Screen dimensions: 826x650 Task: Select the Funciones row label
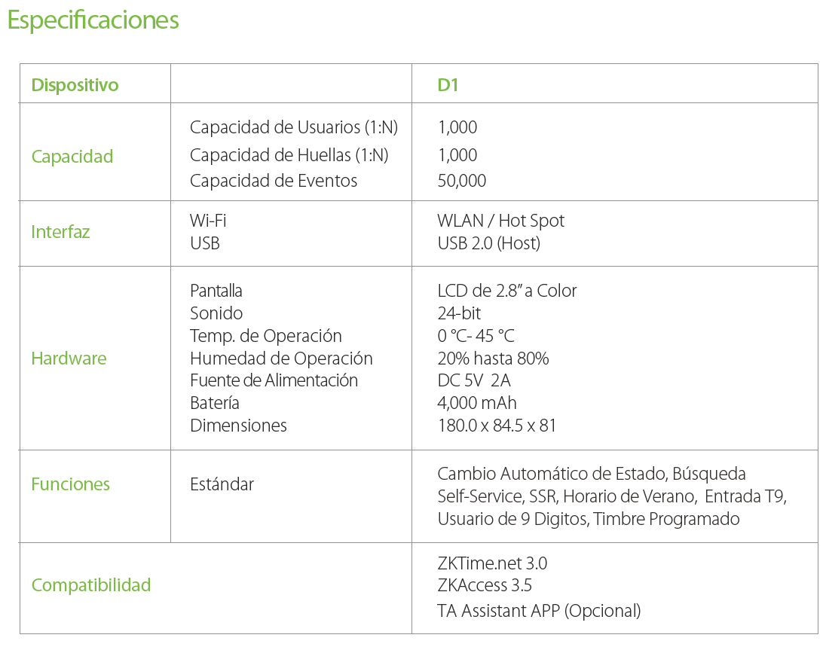pos(70,484)
